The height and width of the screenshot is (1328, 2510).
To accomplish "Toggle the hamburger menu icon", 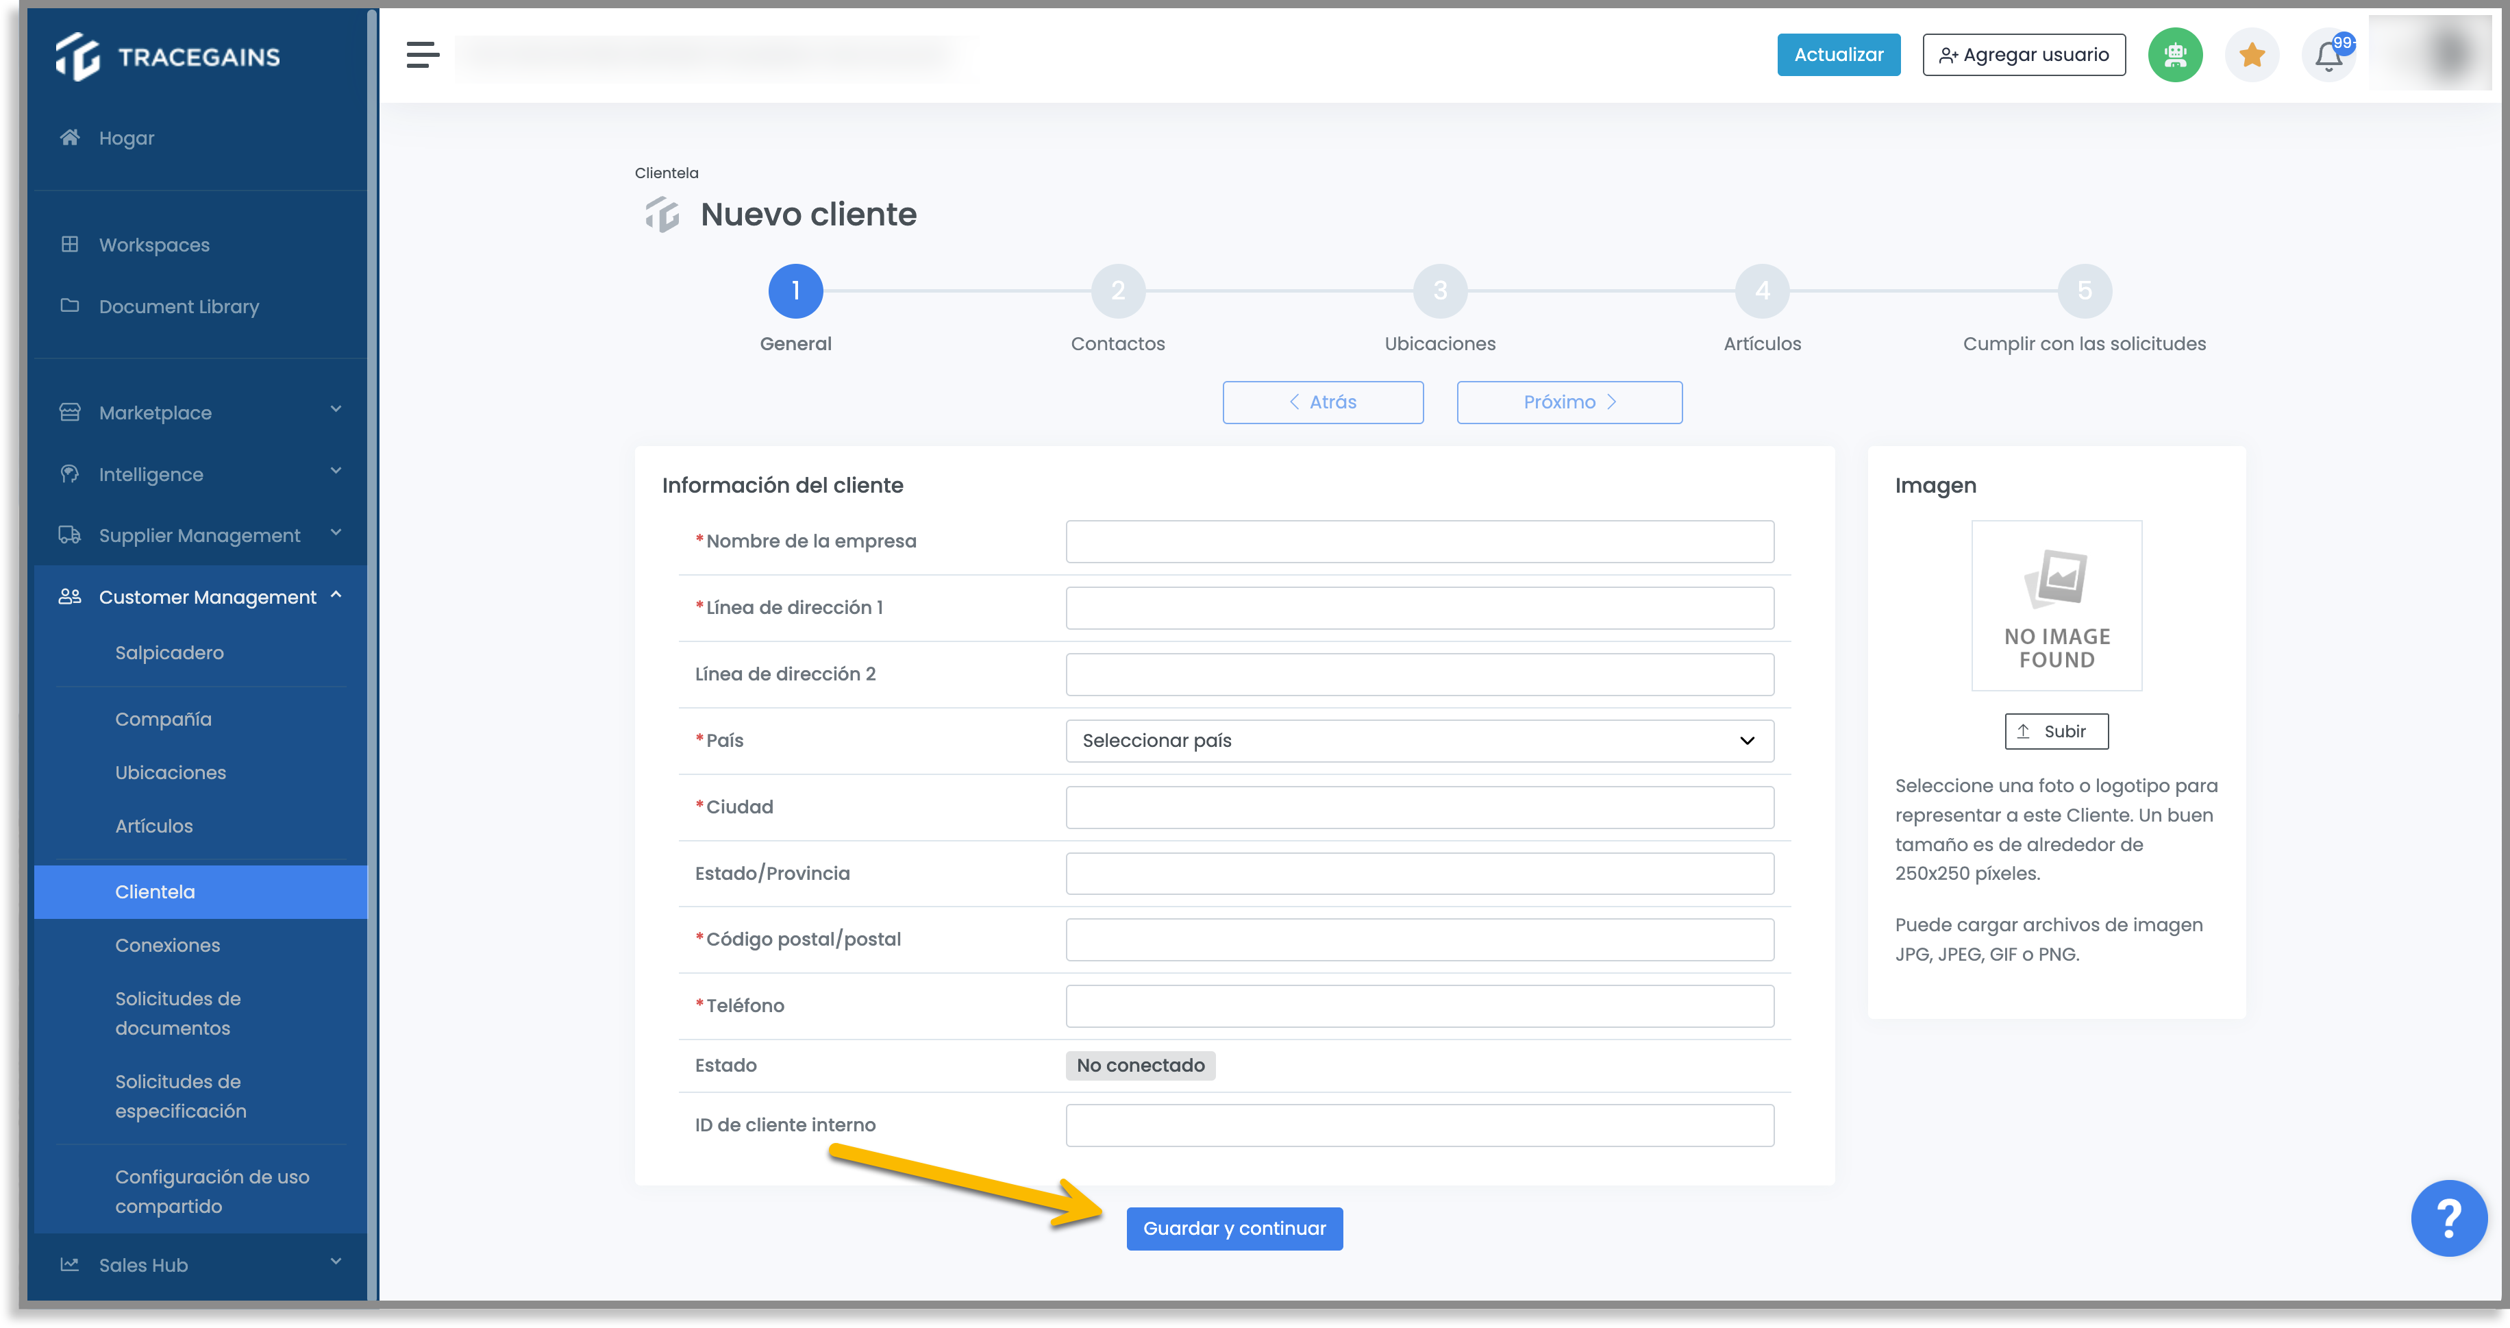I will tap(422, 55).
